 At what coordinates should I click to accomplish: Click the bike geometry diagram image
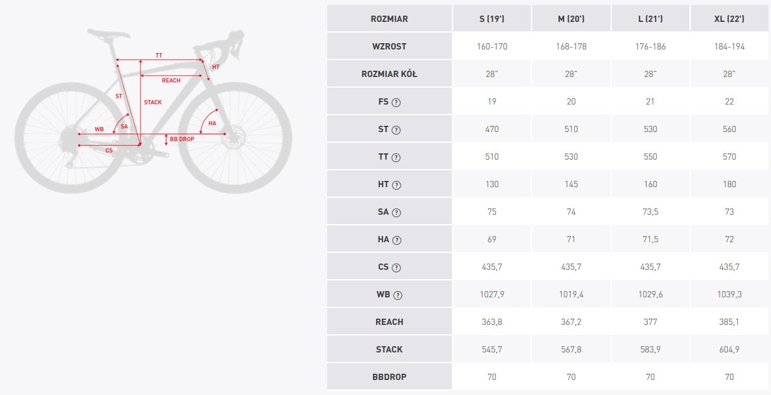tap(154, 111)
